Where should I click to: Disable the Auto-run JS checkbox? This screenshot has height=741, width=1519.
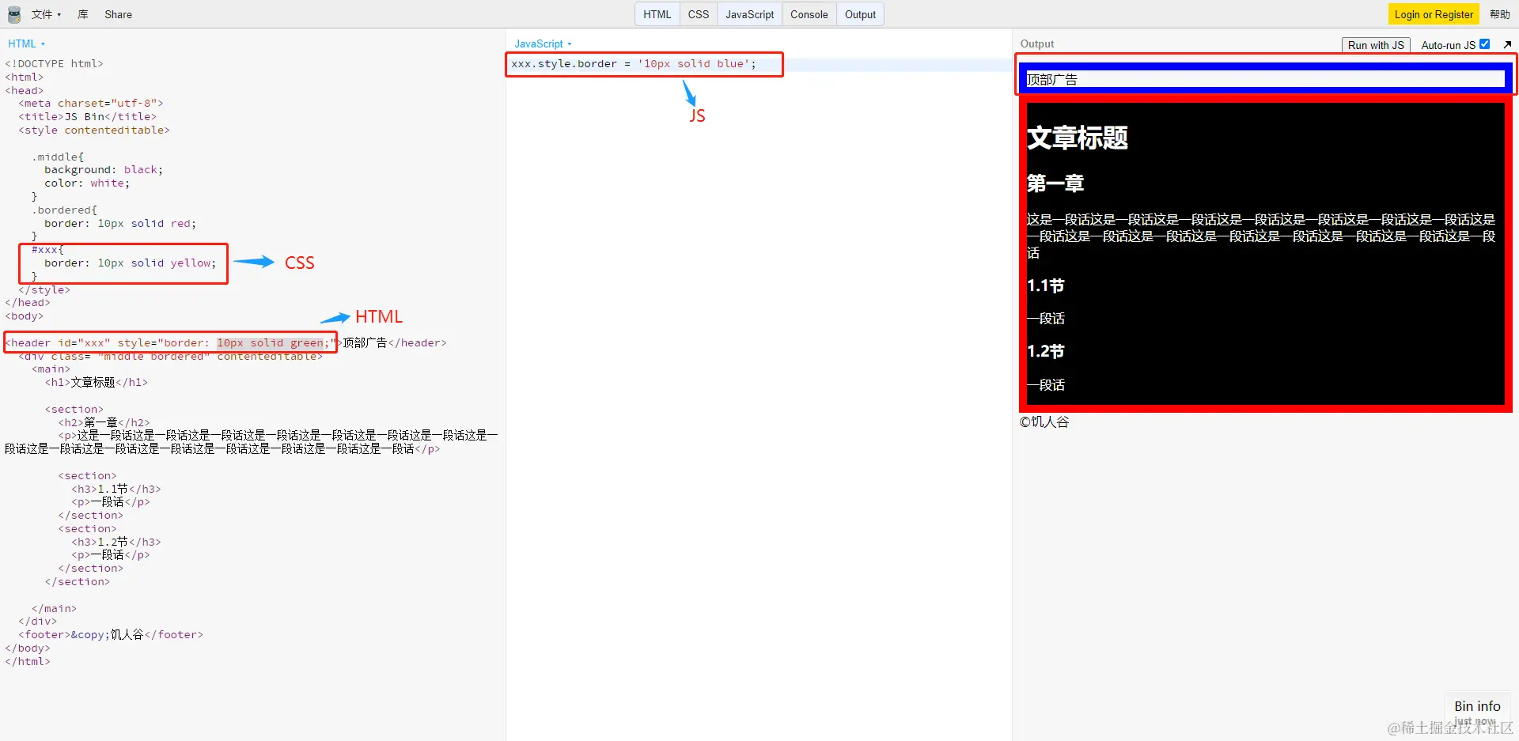[x=1485, y=44]
